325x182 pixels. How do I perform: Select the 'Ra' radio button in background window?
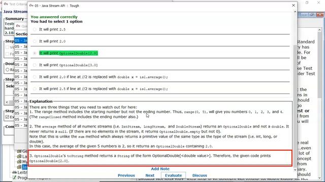coord(8,70)
